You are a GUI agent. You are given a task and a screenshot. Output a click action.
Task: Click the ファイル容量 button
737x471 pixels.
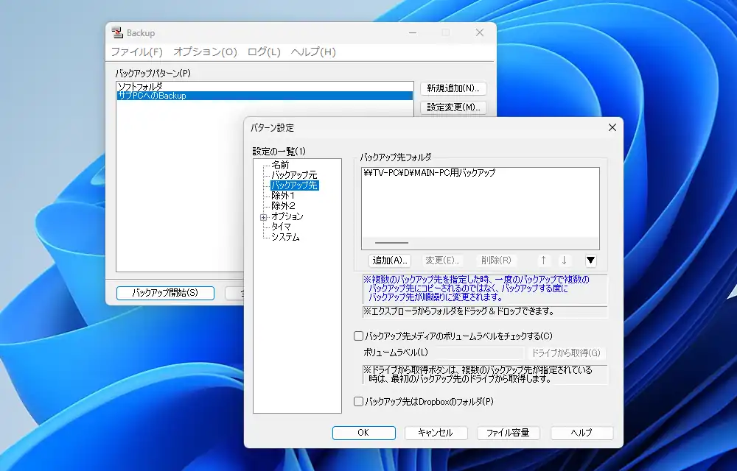tap(508, 433)
